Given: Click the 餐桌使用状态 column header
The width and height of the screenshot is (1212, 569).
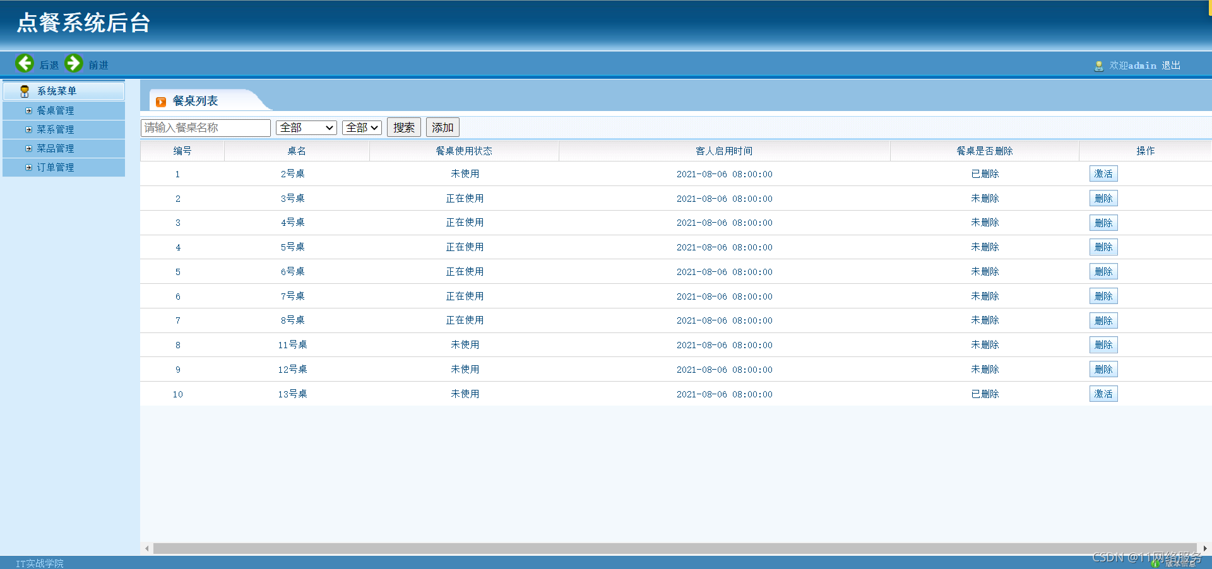Looking at the screenshot, I should pos(464,151).
